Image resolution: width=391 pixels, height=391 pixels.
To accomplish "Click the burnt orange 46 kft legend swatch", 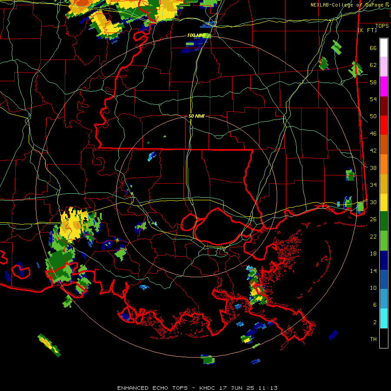I will 384,144.
